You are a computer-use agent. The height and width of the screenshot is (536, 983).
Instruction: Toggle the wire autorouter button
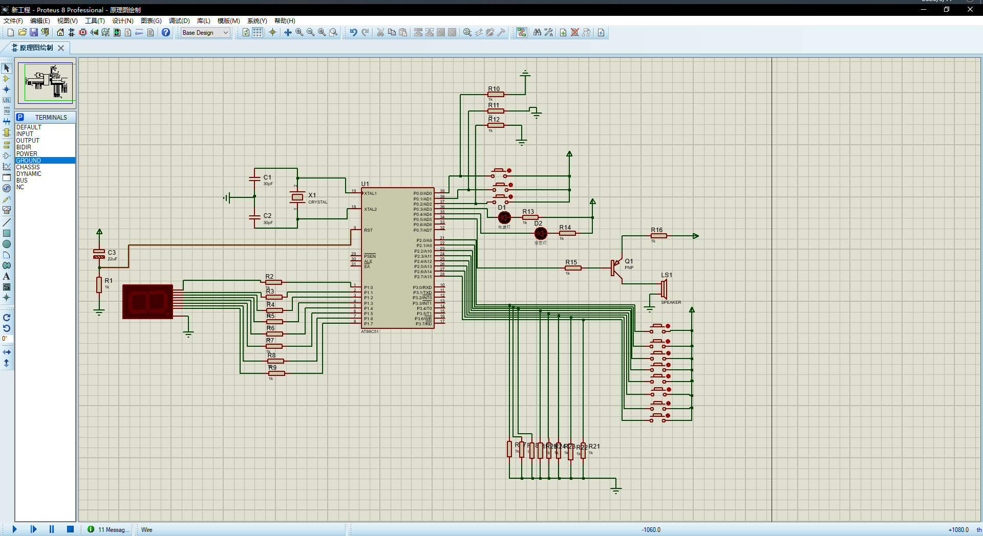pyautogui.click(x=521, y=32)
